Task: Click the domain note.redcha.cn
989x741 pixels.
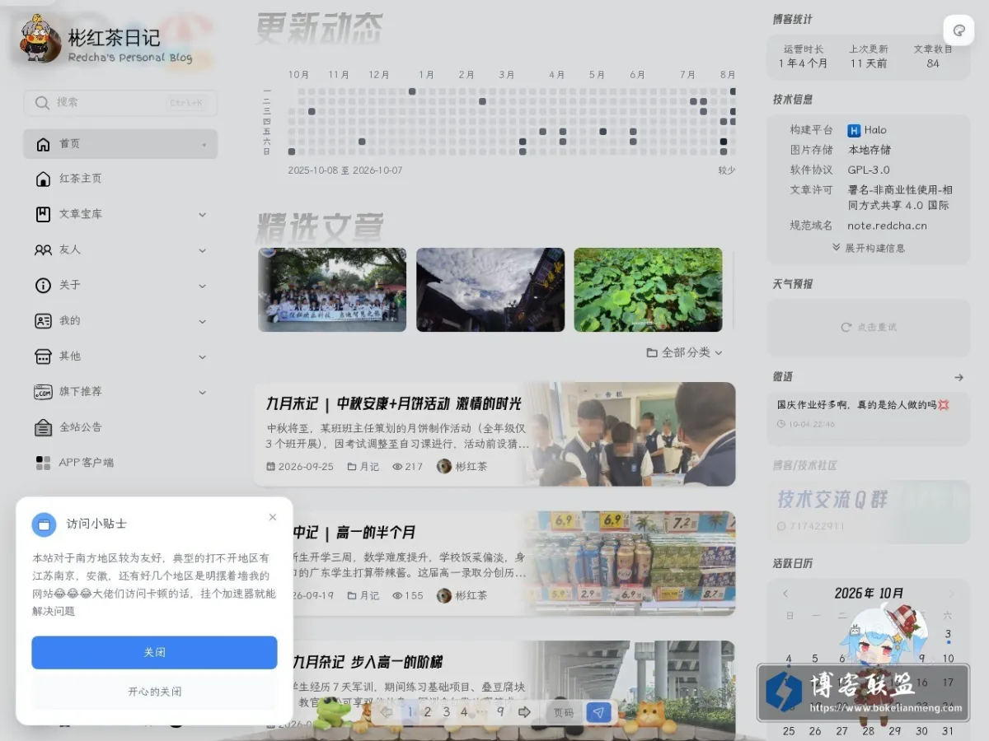Action: tap(887, 226)
